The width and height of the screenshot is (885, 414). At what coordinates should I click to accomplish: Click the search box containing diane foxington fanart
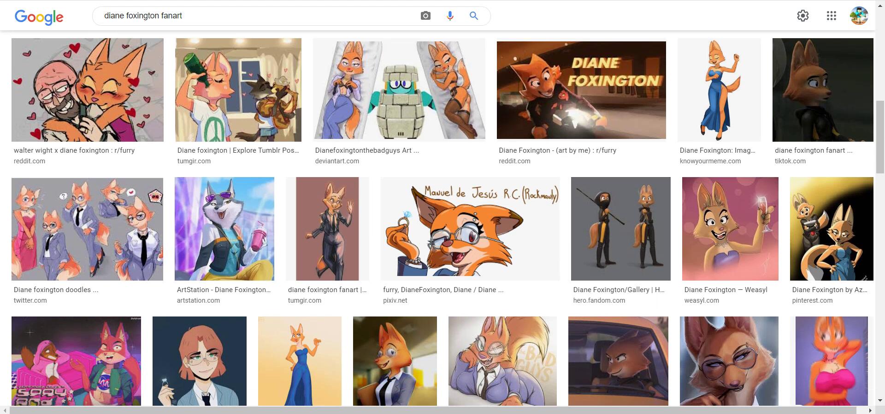258,16
